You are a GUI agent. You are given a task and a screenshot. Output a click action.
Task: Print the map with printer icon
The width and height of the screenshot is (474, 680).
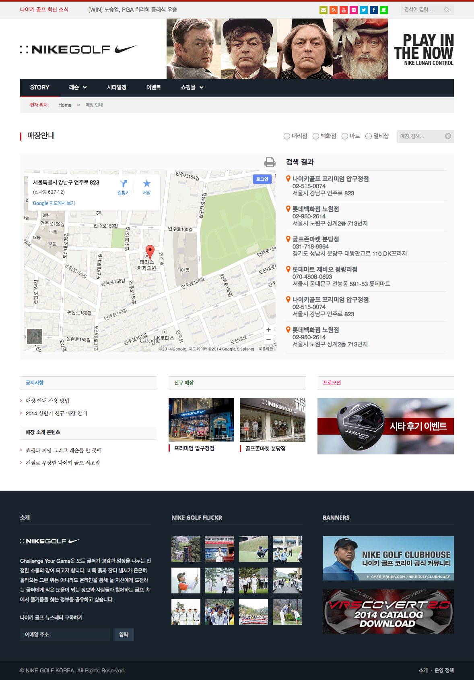[x=270, y=162]
